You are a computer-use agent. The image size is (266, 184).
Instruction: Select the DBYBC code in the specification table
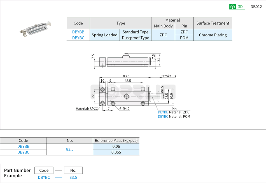[x=78, y=38]
